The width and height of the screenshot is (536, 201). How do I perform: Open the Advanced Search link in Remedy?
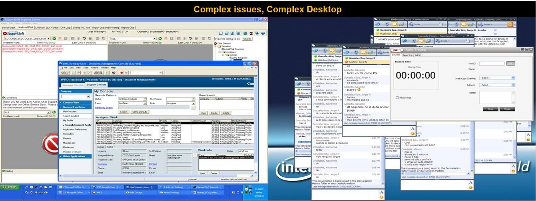pyautogui.click(x=104, y=107)
